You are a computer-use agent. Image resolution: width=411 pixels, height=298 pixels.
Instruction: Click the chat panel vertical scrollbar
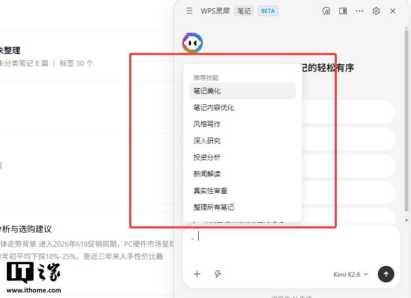coord(406,120)
